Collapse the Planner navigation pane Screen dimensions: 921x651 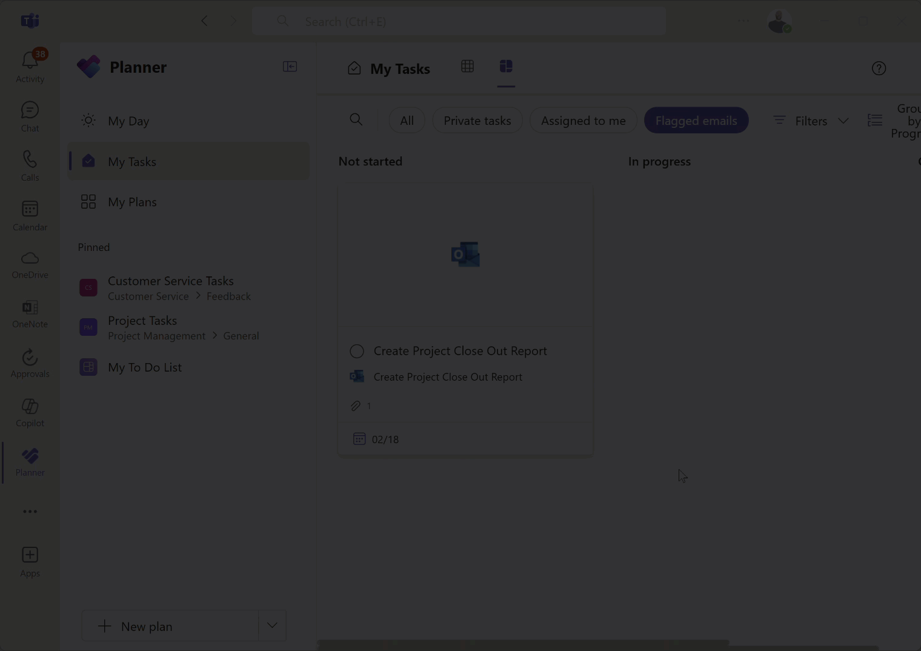tap(290, 67)
